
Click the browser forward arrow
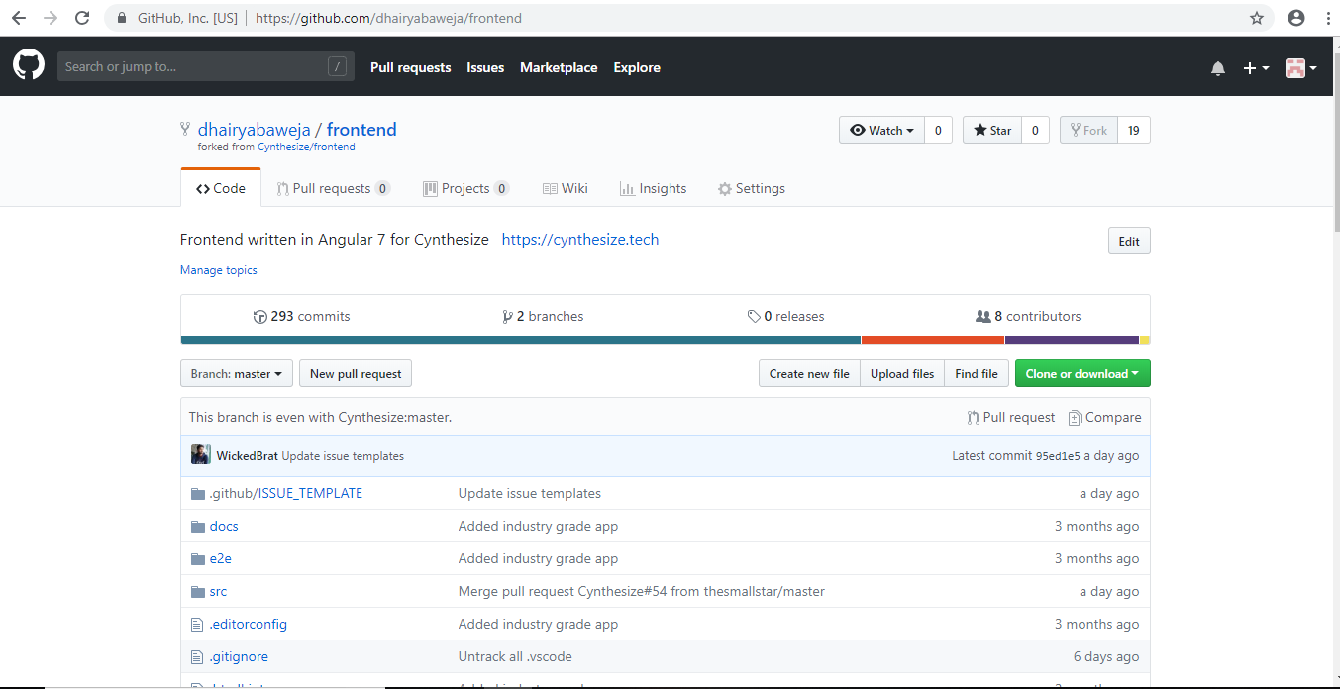point(51,18)
